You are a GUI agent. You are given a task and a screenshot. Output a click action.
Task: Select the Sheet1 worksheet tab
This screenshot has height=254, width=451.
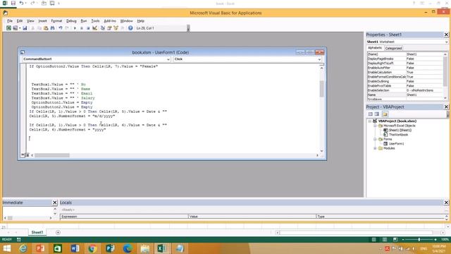[37, 232]
